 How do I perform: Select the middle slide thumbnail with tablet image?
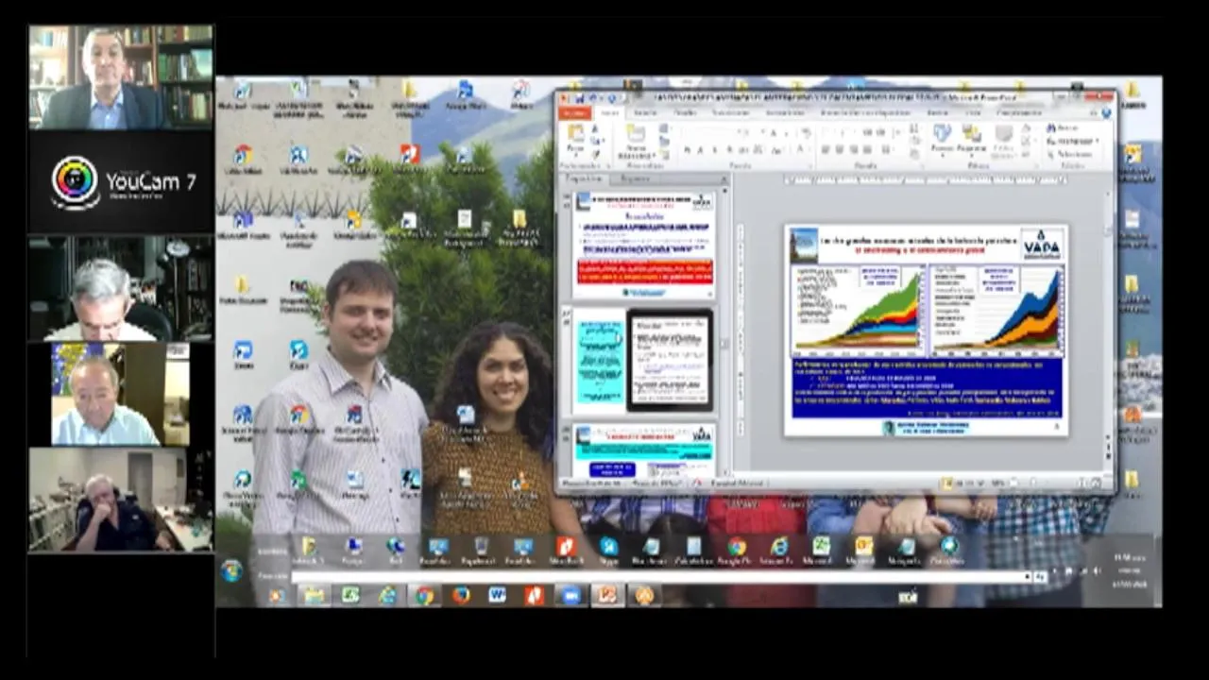point(644,360)
